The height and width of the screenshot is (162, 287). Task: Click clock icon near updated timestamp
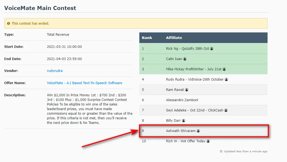(221, 151)
